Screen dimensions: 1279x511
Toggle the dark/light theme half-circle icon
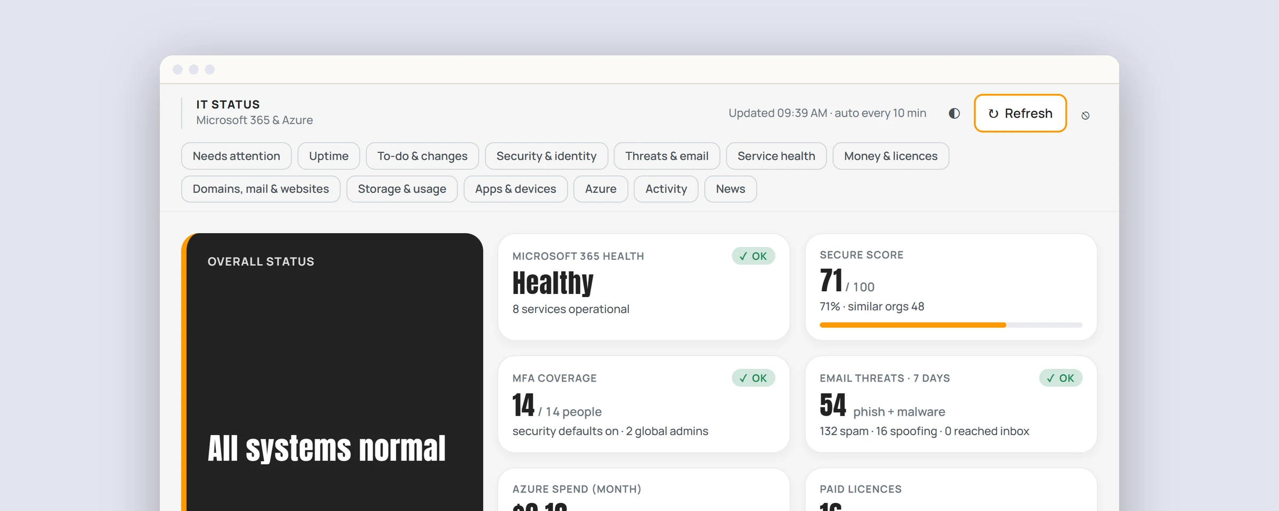tap(954, 113)
